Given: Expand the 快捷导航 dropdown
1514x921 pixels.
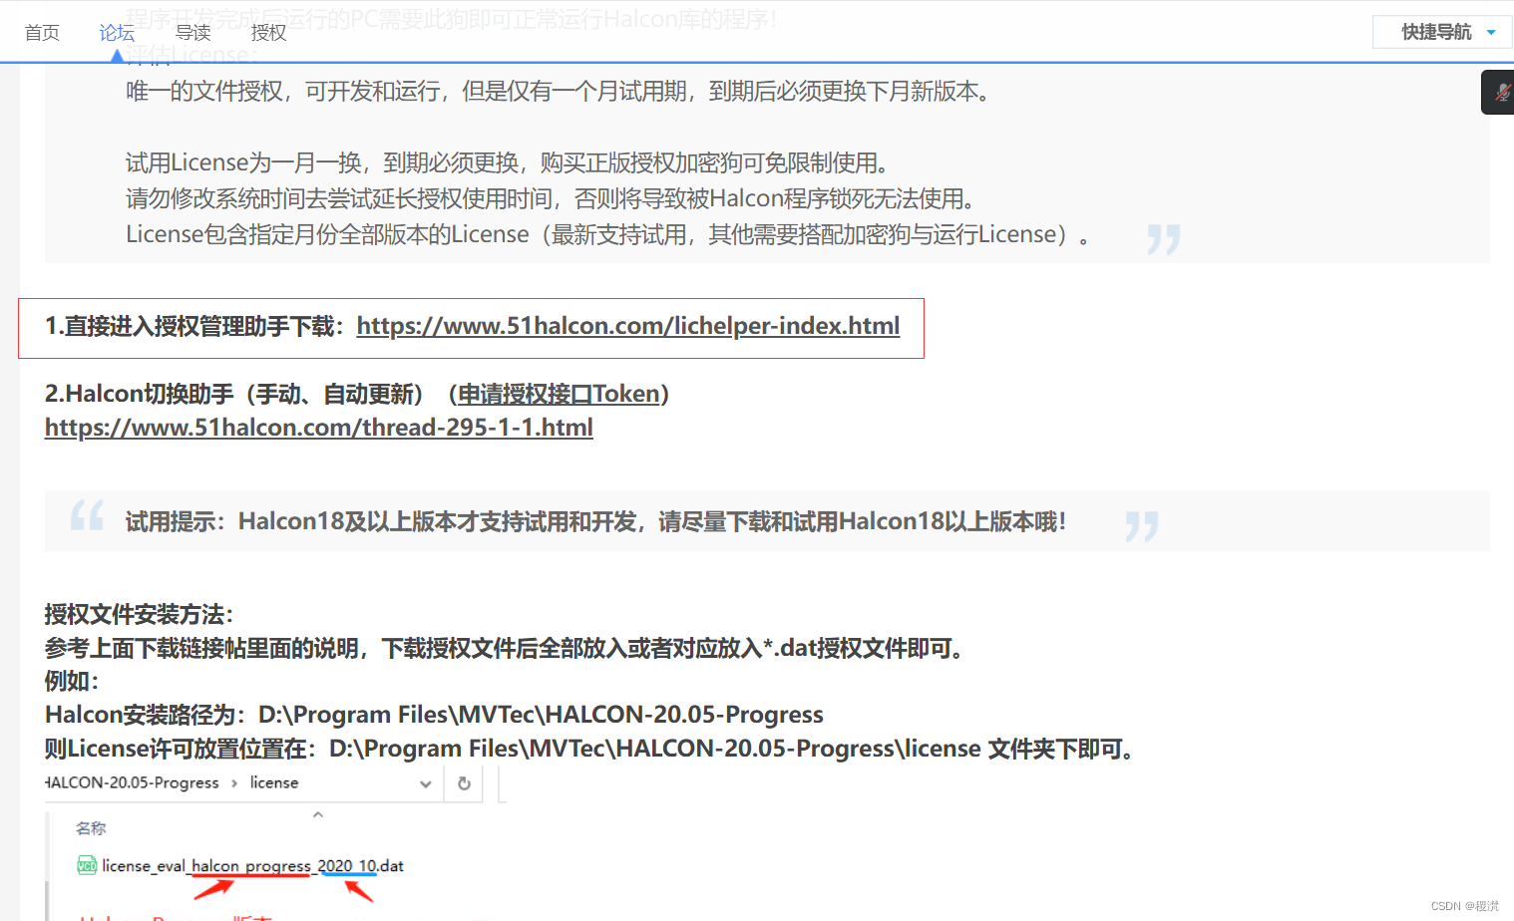Looking at the screenshot, I should pos(1442,32).
